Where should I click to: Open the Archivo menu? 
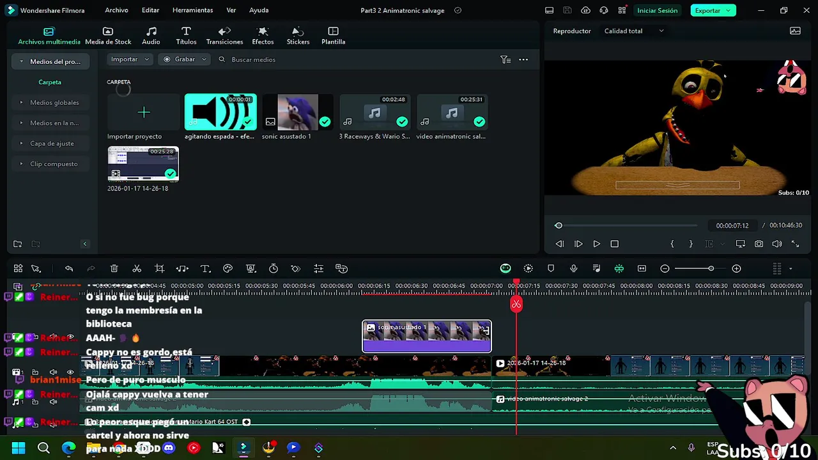(x=116, y=10)
